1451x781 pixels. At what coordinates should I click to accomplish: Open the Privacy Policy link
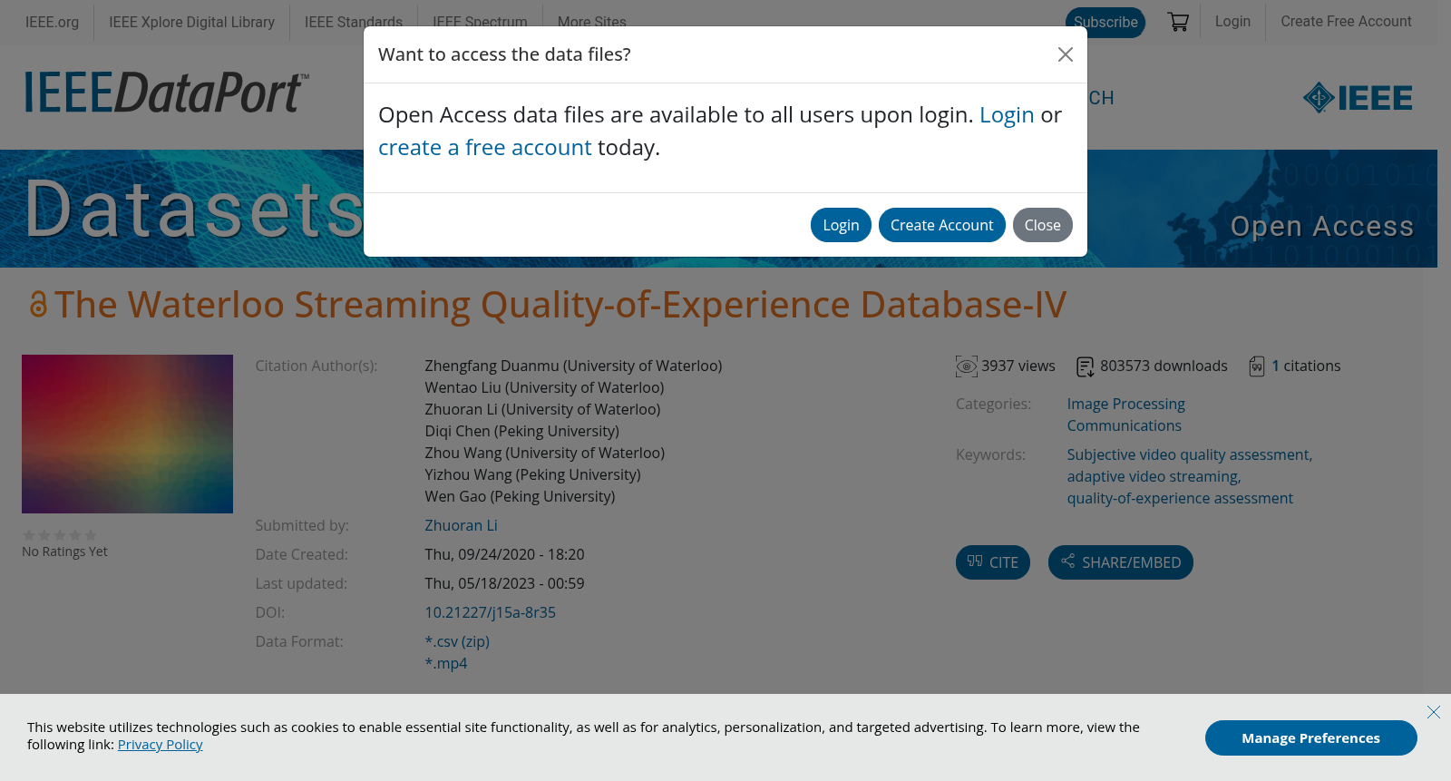(x=161, y=745)
